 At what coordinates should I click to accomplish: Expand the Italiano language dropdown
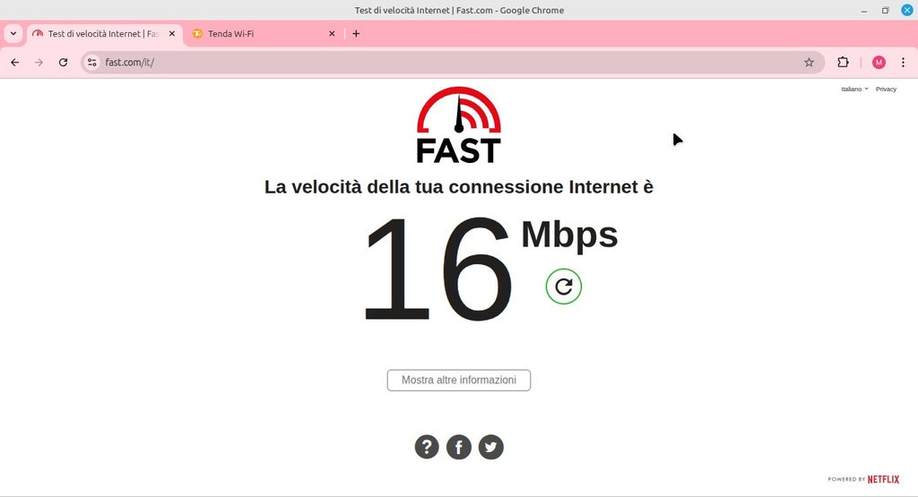pyautogui.click(x=854, y=89)
